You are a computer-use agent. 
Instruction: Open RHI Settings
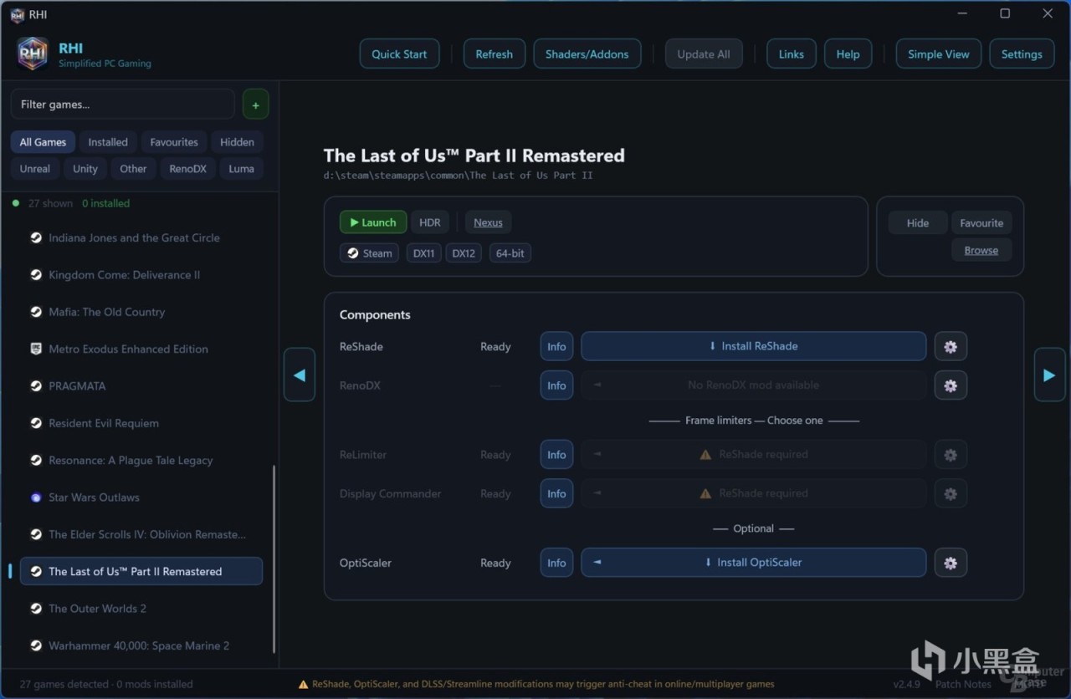pyautogui.click(x=1022, y=54)
